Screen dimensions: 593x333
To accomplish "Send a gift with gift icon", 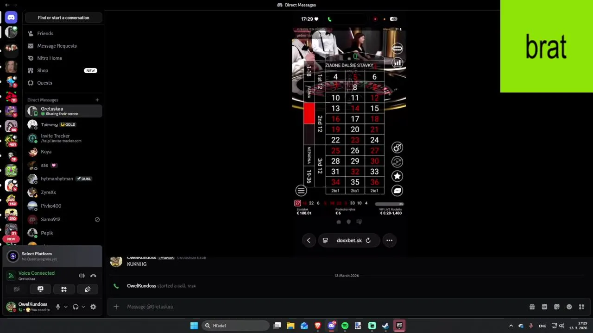I will tap(532, 307).
